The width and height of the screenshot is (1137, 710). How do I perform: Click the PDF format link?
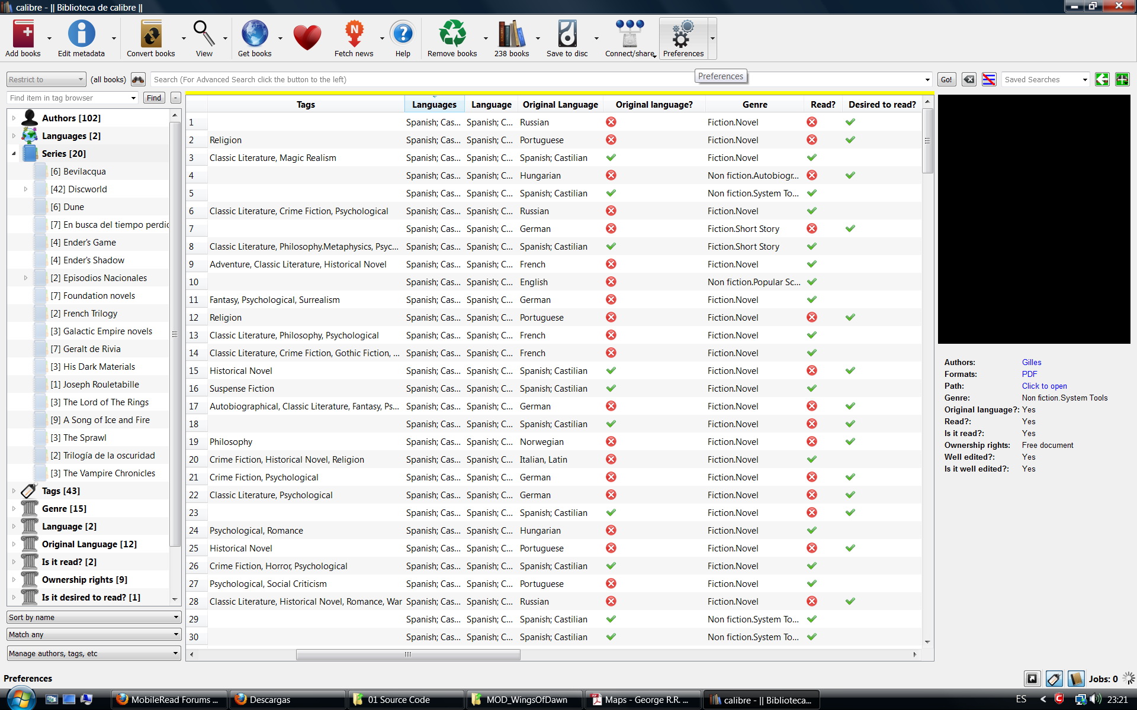[1029, 374]
